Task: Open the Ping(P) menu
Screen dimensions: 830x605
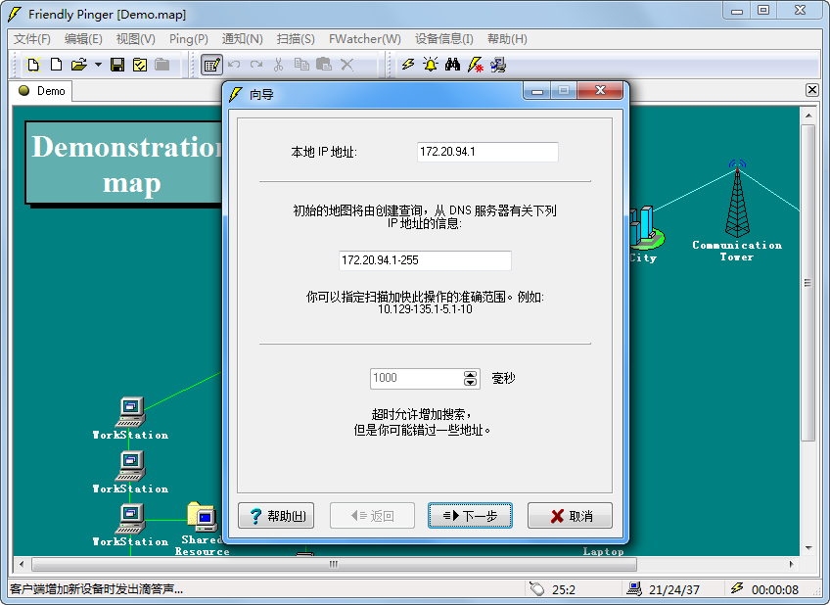Action: 189,39
